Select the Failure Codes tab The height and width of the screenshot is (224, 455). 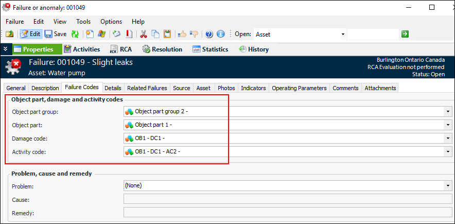pyautogui.click(x=82, y=87)
